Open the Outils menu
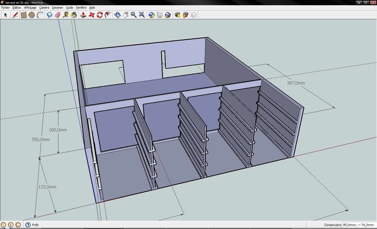Image resolution: width=377 pixels, height=229 pixels. tap(70, 8)
